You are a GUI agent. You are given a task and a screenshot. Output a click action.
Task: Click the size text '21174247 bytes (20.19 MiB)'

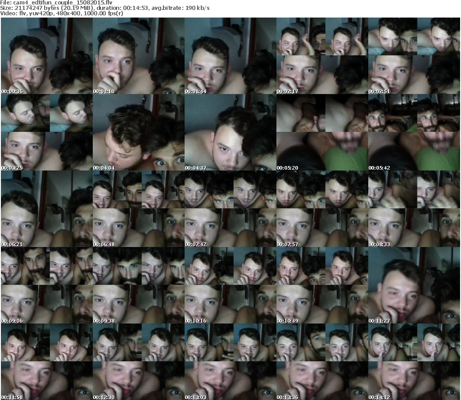click(x=53, y=8)
